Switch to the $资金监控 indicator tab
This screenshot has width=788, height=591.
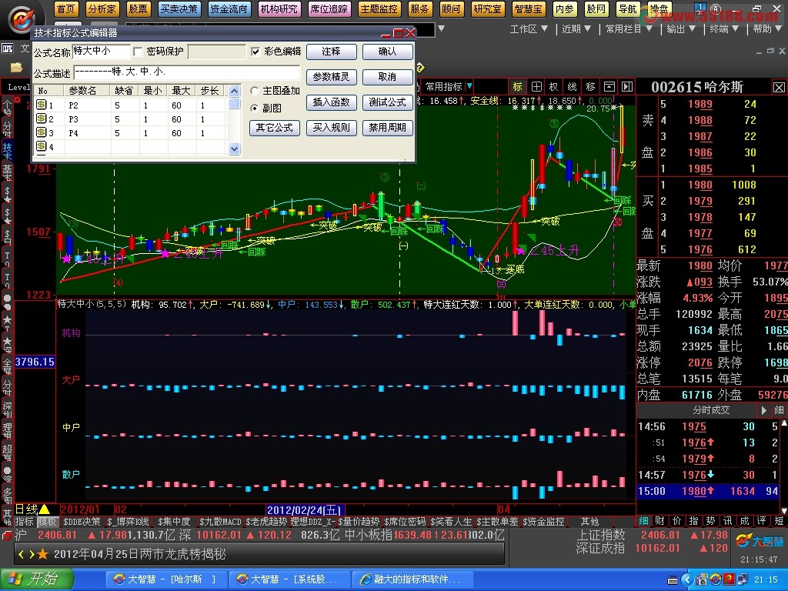coord(543,522)
